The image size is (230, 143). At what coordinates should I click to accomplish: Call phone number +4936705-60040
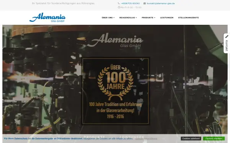tap(130, 3)
